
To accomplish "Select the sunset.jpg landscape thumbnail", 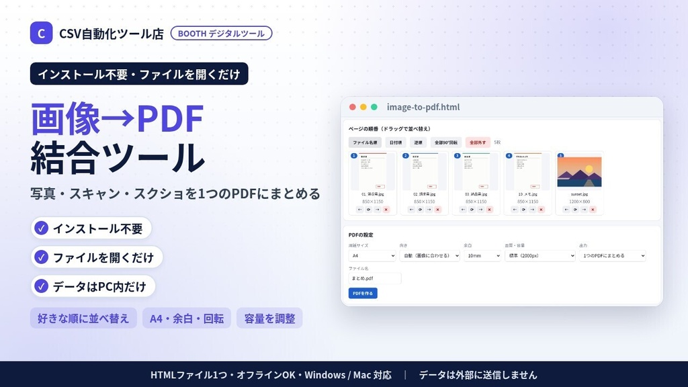I will tap(580, 172).
